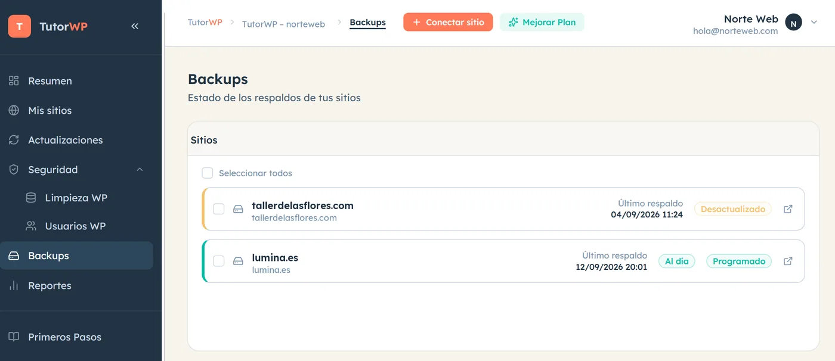835x361 pixels.
Task: Select Backups in the sidebar
Action: point(76,256)
